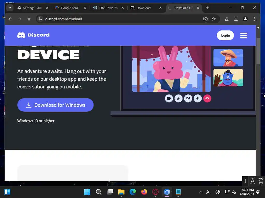
Task: Close the Settings tab
Action: (47, 8)
